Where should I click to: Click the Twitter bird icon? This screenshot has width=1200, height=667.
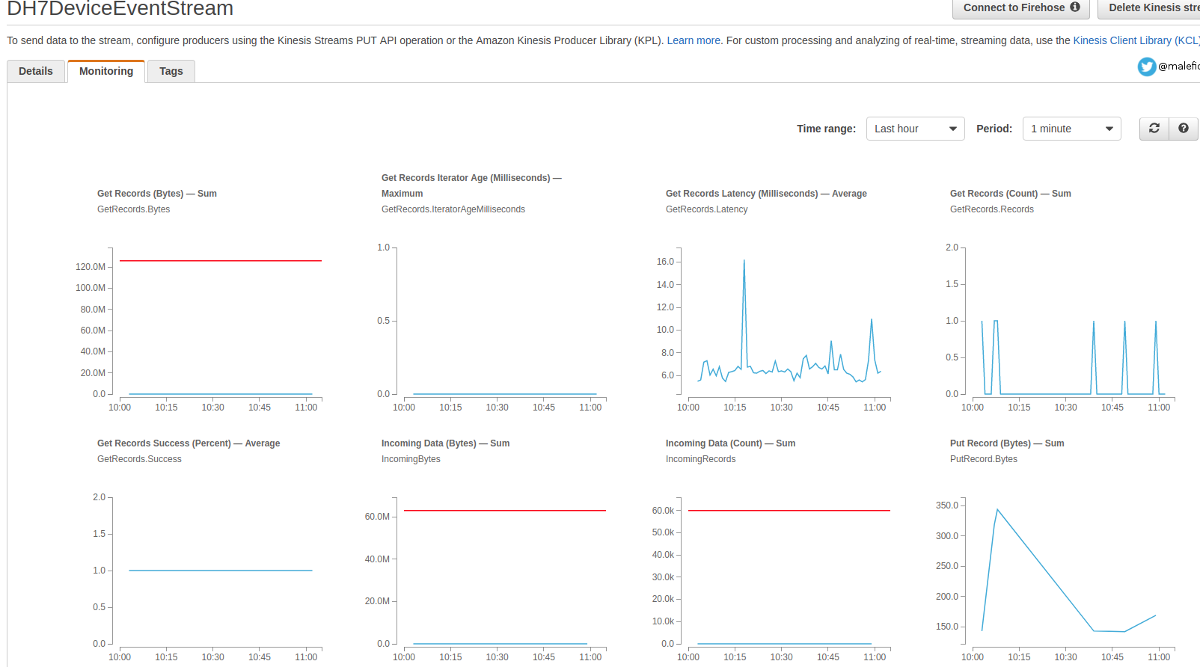[1147, 67]
